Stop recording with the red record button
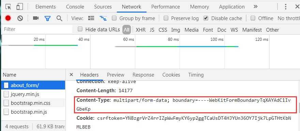This screenshot has width=300, height=131. pyautogui.click(x=8, y=18)
